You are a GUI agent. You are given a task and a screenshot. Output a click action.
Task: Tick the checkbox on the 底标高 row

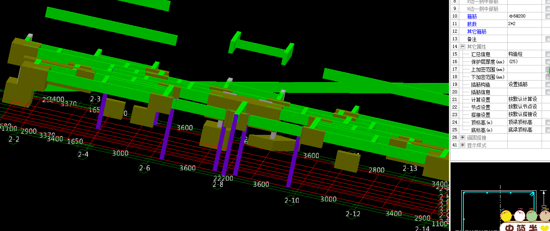click(548, 130)
